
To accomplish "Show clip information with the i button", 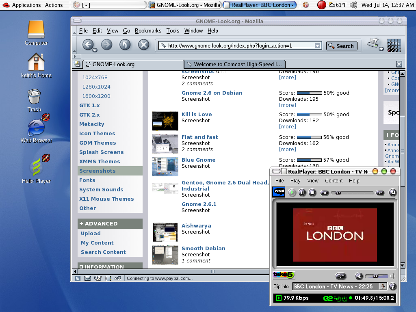I will [x=393, y=286].
